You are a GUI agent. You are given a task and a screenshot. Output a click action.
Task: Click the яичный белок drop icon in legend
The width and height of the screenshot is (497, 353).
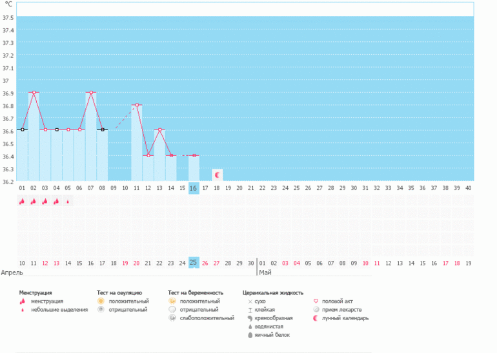[x=250, y=335]
